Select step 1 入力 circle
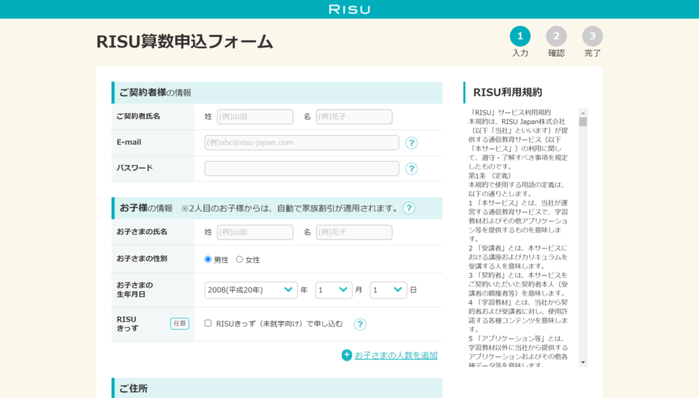This screenshot has width=699, height=398. (519, 36)
